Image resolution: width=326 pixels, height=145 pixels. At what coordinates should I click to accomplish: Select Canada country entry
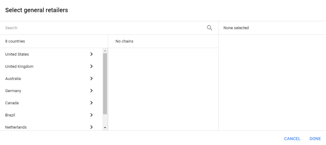click(x=51, y=103)
